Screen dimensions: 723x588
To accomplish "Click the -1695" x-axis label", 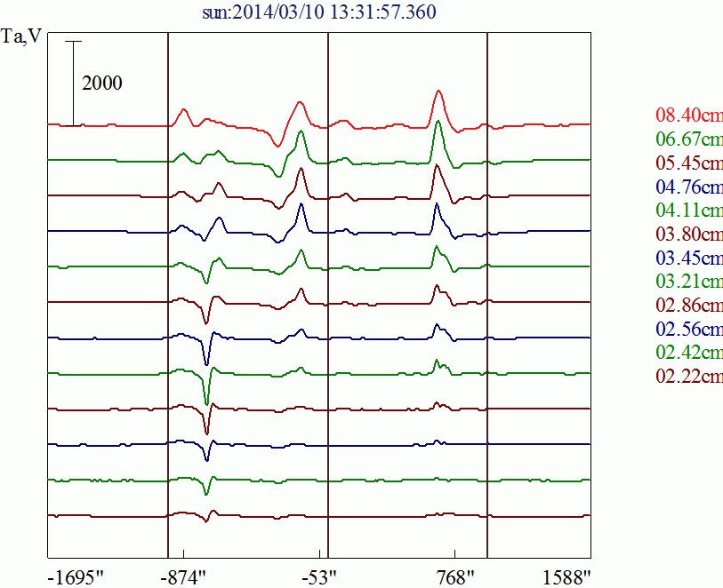I will 76,577.
